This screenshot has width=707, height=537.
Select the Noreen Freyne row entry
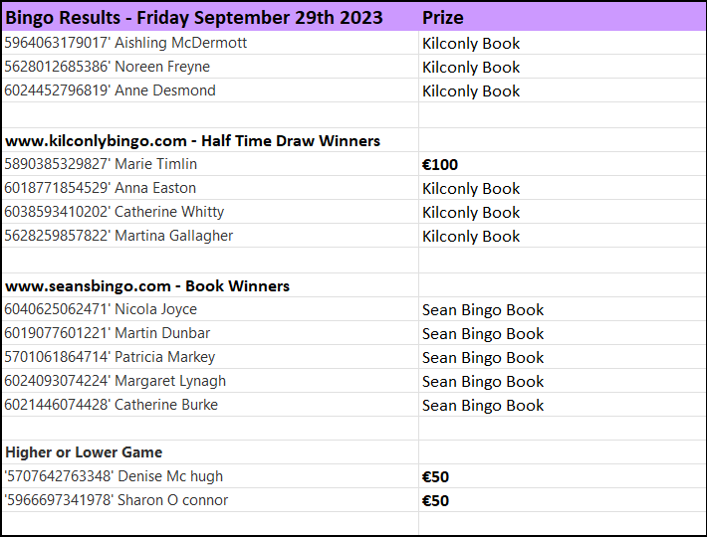click(210, 67)
